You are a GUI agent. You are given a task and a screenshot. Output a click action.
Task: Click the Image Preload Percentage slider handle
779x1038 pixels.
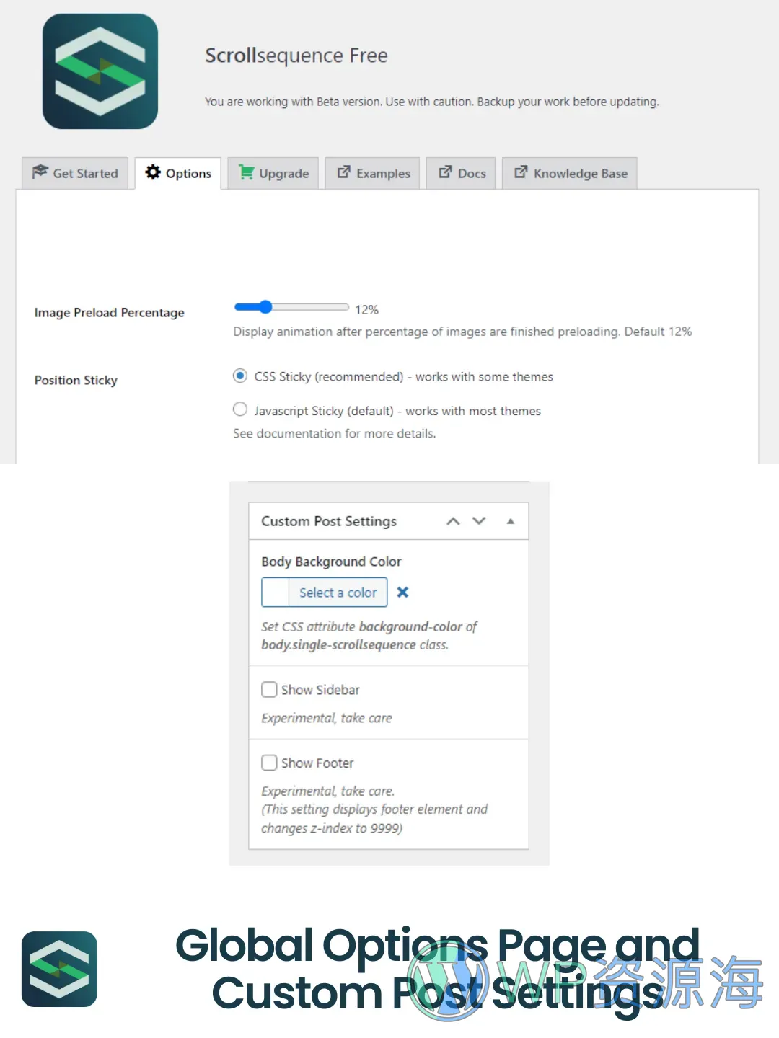pos(265,307)
